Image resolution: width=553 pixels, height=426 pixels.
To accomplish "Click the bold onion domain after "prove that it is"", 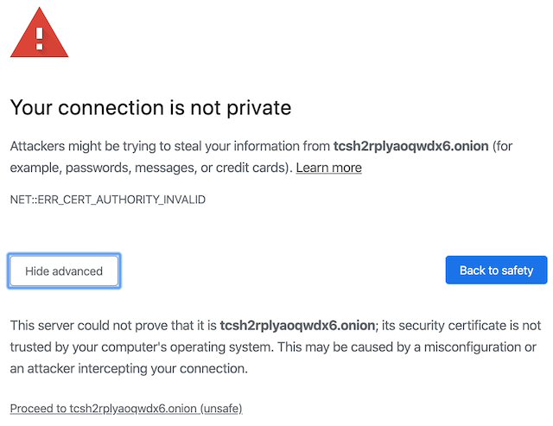I will 298,325.
